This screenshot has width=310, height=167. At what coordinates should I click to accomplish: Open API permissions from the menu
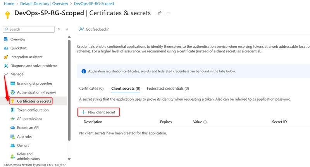click(29, 119)
